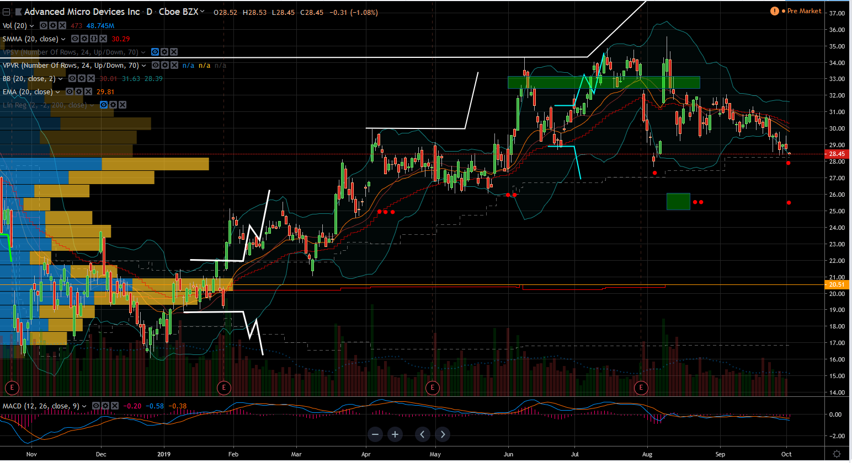Expand the VPVR indicator menu arrow

coord(144,66)
